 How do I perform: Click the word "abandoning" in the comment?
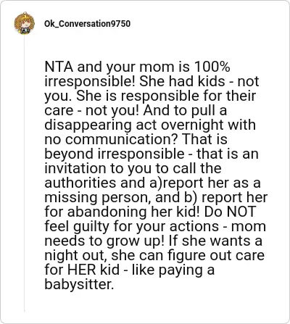(107, 212)
